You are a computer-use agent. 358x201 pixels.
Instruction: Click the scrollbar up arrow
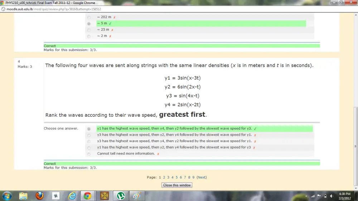(356, 15)
